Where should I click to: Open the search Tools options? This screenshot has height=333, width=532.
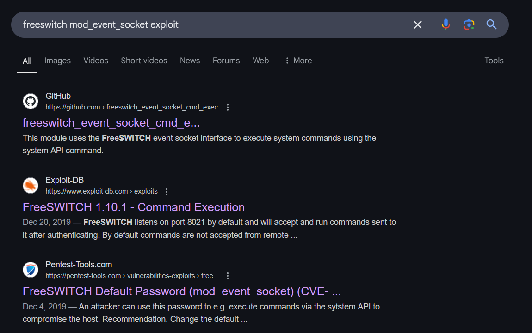click(494, 61)
